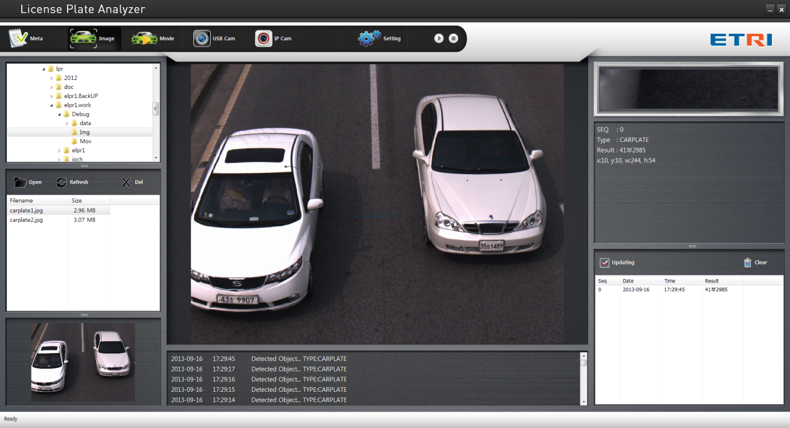Switch to Movie mode
The width and height of the screenshot is (790, 428).
(x=144, y=39)
